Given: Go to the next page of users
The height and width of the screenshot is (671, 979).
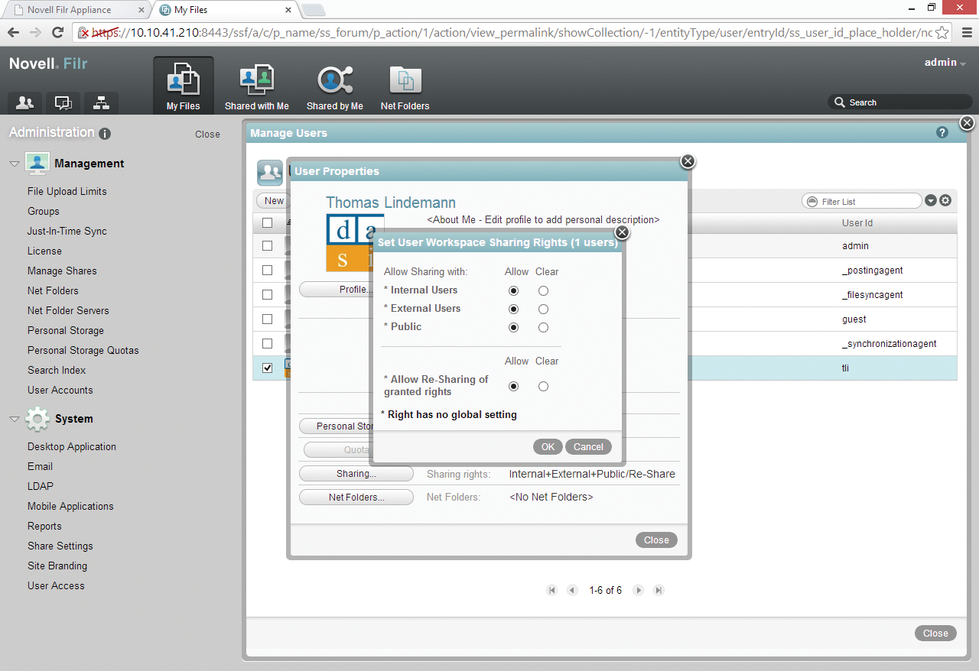Looking at the screenshot, I should (639, 590).
